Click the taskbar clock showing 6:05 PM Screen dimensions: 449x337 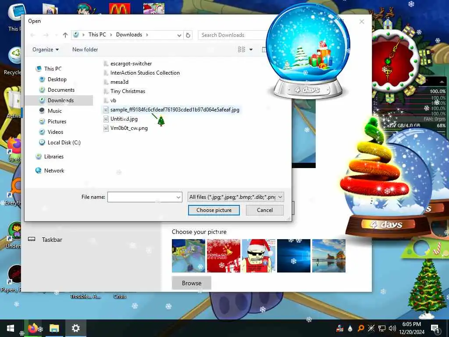click(411, 328)
